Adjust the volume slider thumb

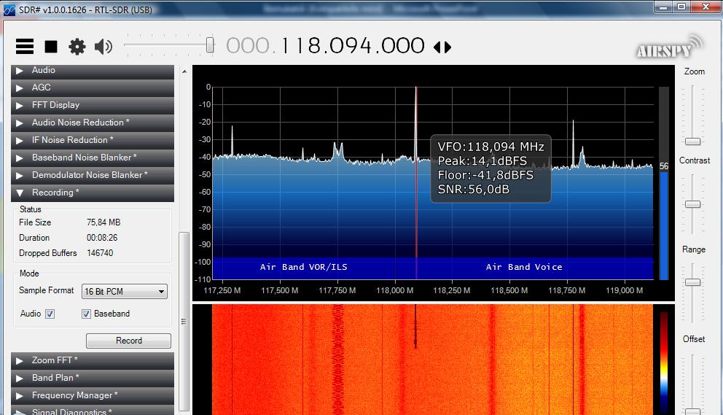210,45
